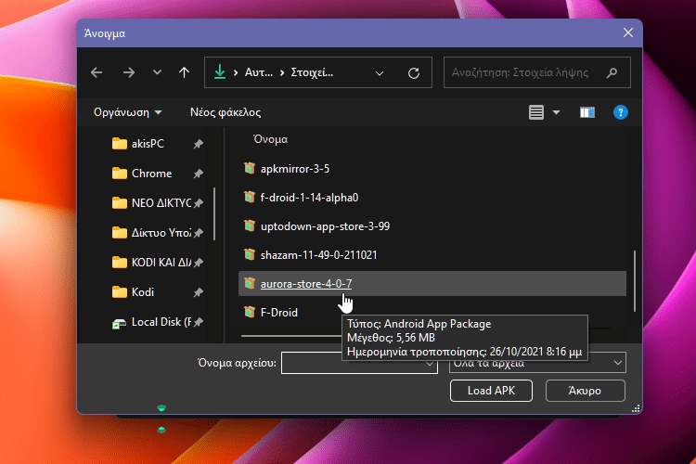Close the Άνοιγμα dialog
This screenshot has width=696, height=464.
coord(627,32)
